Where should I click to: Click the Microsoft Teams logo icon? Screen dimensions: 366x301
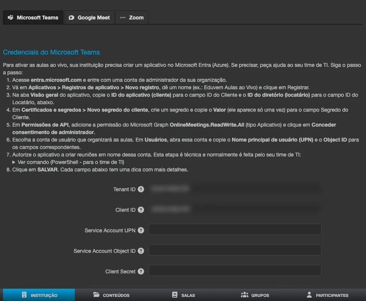click(10, 18)
